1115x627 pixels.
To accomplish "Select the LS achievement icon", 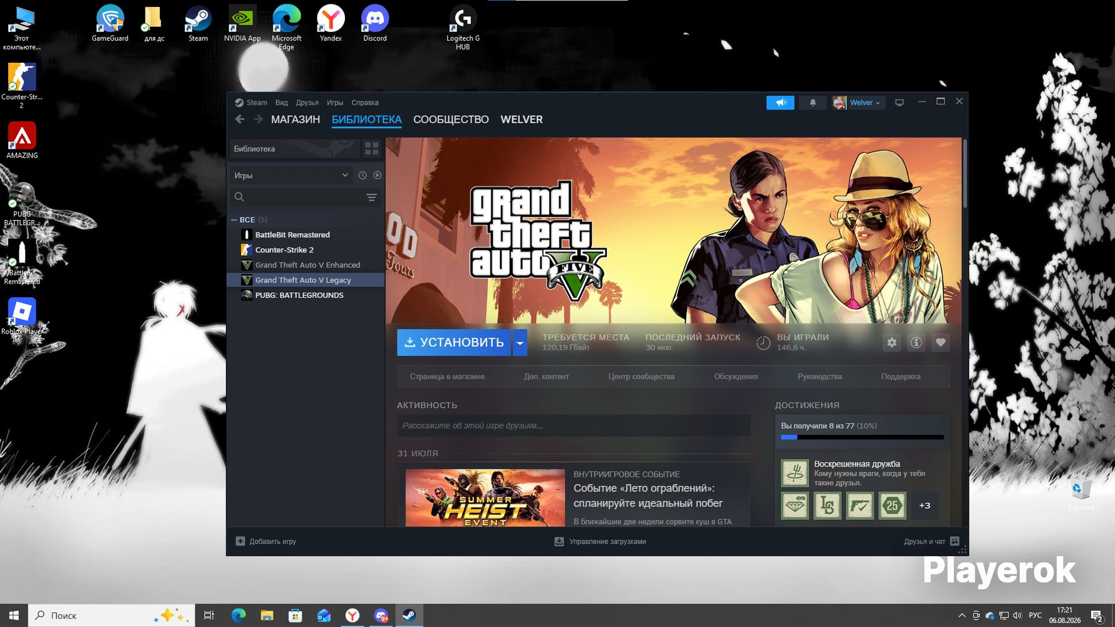I will click(x=827, y=505).
